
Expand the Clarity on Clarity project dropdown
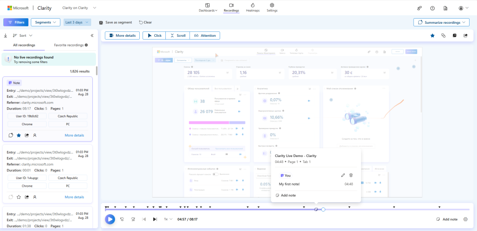(79, 7)
